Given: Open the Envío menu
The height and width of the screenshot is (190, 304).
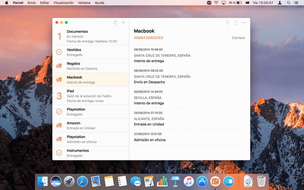Looking at the screenshot, I should pyautogui.click(x=32, y=3).
